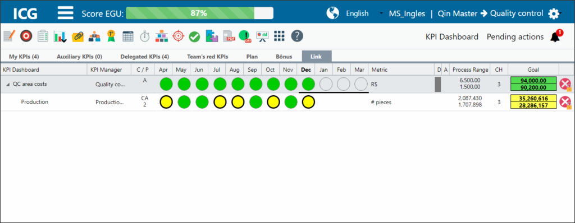This screenshot has width=575, height=223.
Task: Export using the PDF document icon
Action: click(x=229, y=36)
